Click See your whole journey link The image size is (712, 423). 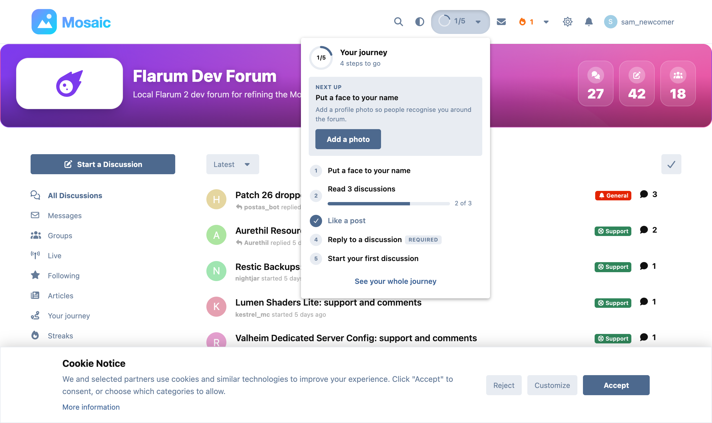click(395, 281)
